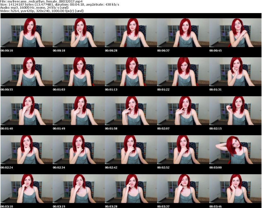Choose the thumbnail marked 00:03:28

coord(131,189)
